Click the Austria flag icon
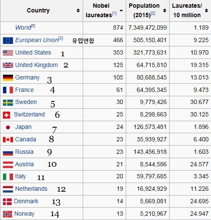Image resolution: width=211 pixels, height=220 pixels. [8, 165]
